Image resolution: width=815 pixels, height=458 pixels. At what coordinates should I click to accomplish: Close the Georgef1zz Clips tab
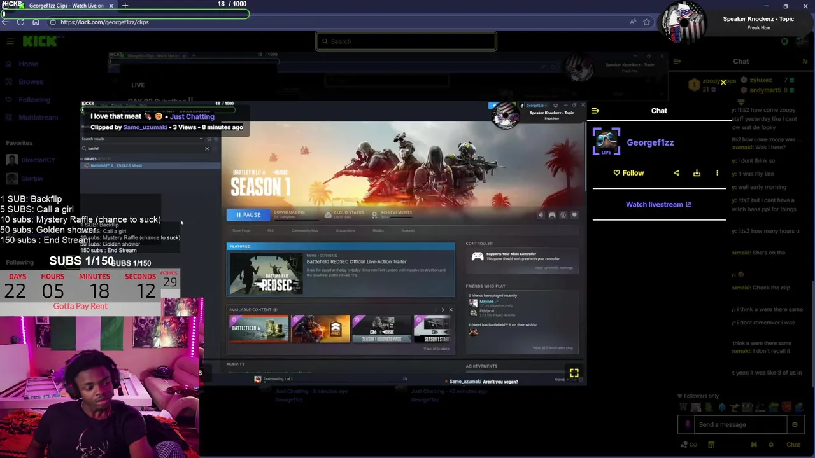(111, 6)
